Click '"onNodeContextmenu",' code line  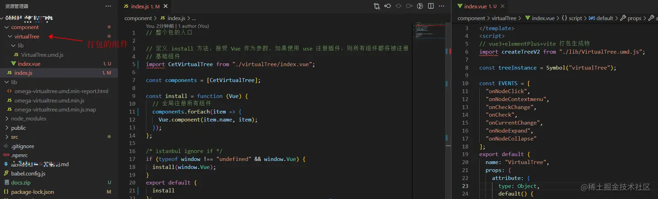point(517,99)
